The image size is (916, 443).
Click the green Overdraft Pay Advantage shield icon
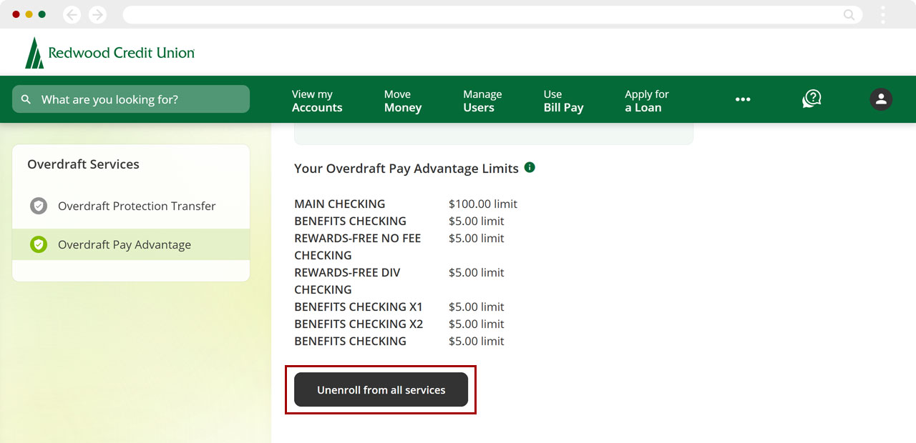tap(39, 244)
